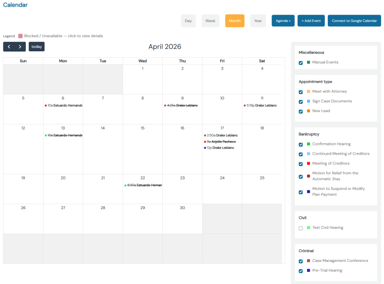Image resolution: width=384 pixels, height=284 pixels.
Task: Click the Sat column header
Action: tap(262, 61)
